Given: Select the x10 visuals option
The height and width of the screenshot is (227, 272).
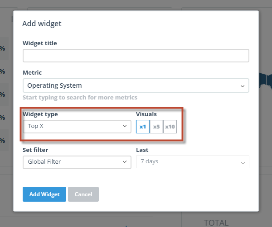Looking at the screenshot, I should 170,127.
